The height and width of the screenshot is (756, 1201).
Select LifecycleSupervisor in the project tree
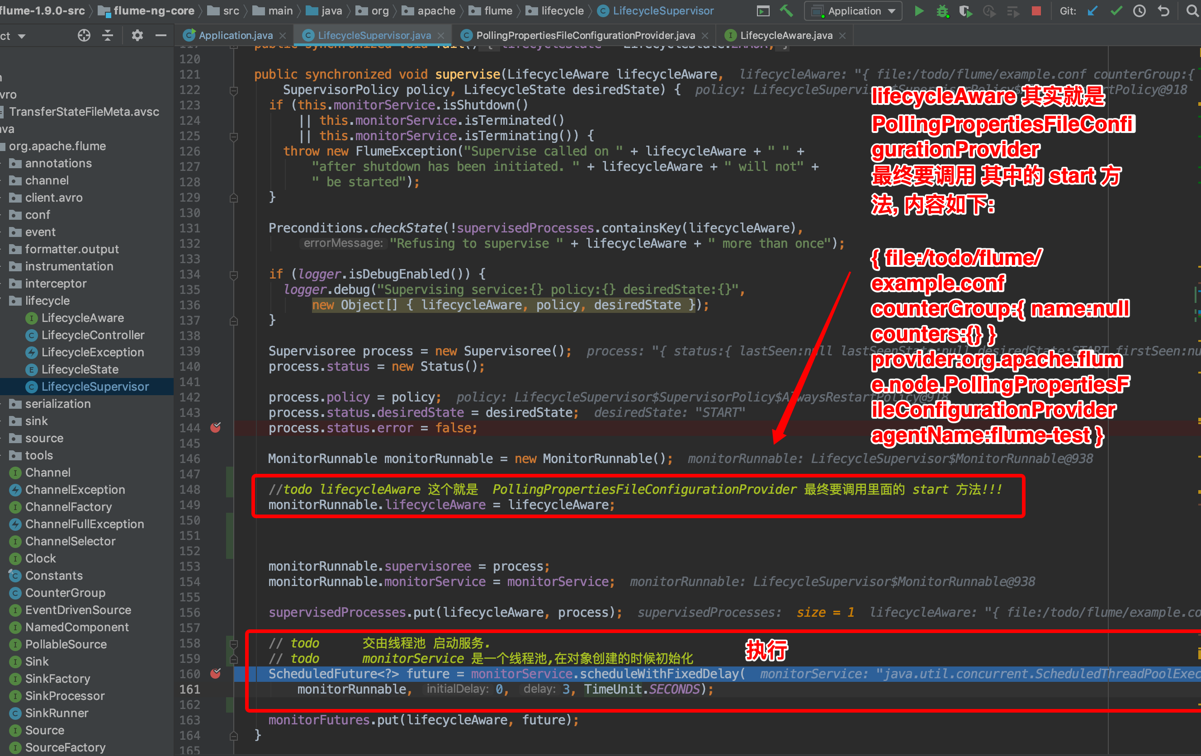95,387
